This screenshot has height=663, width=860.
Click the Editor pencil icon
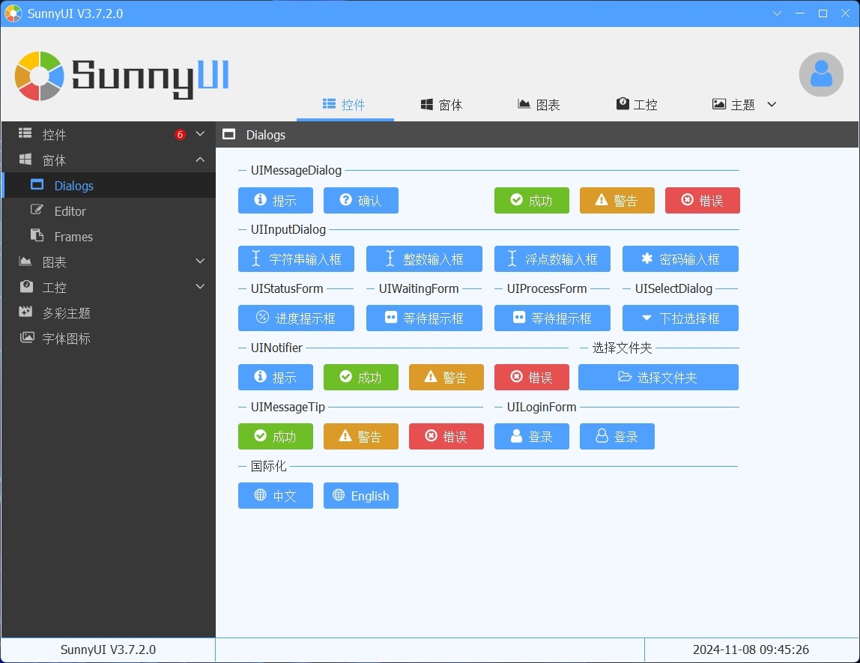[37, 210]
